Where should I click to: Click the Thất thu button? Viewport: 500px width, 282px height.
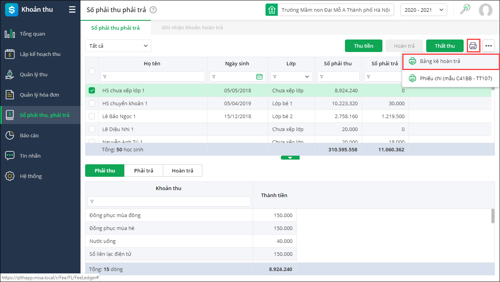[x=445, y=46]
